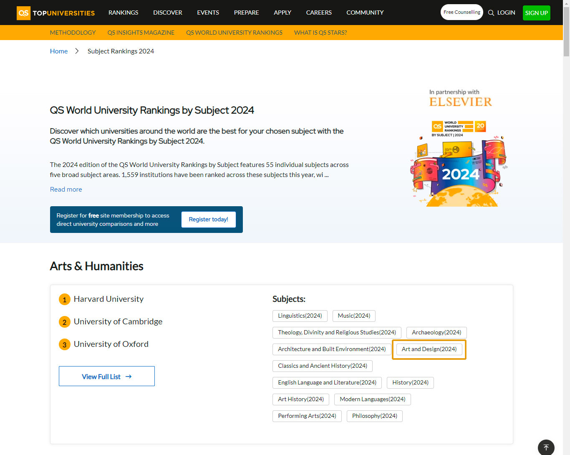Open the Discover menu
The image size is (570, 455).
pos(168,13)
